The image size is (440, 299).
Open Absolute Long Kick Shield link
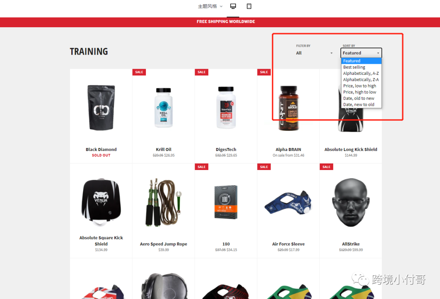(x=351, y=149)
